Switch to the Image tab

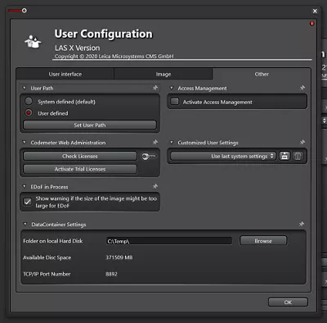coord(163,74)
